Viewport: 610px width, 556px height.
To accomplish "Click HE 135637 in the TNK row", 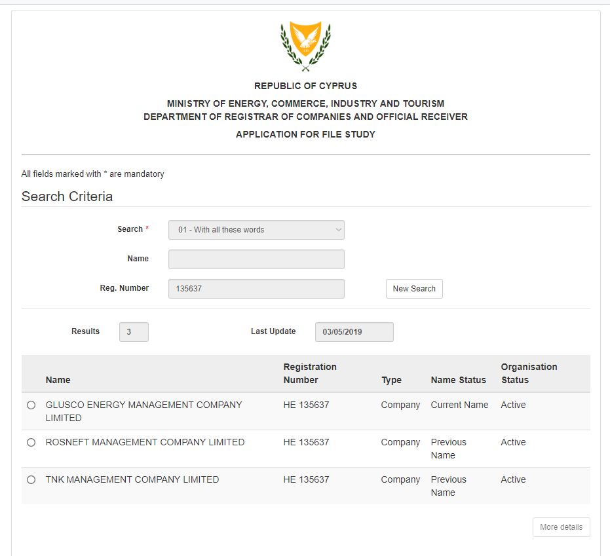I will [306, 480].
